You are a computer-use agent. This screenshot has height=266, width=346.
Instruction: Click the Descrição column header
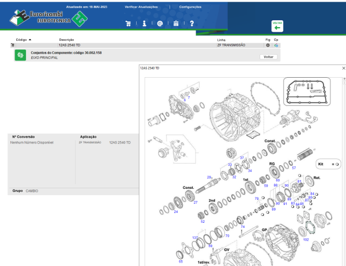tap(66, 40)
